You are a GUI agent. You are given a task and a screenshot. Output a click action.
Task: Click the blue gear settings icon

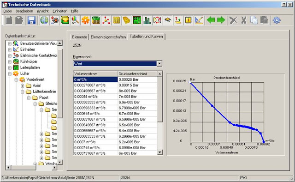[277, 20]
